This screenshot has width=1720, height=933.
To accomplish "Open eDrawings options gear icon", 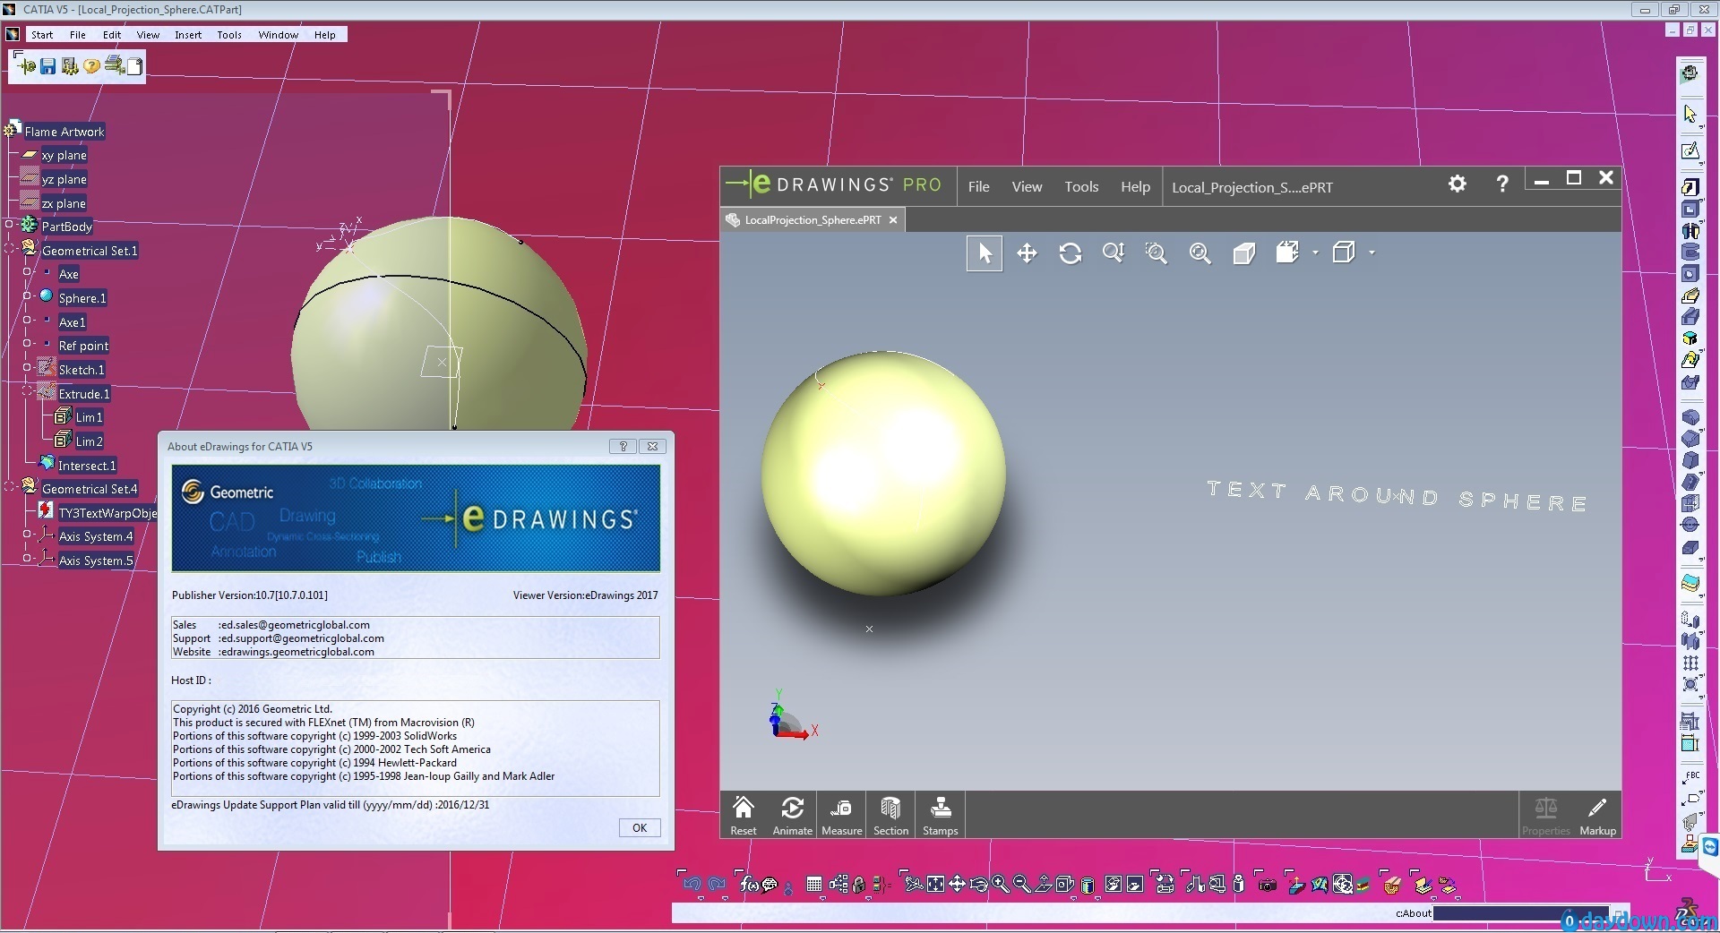I will click(x=1458, y=184).
